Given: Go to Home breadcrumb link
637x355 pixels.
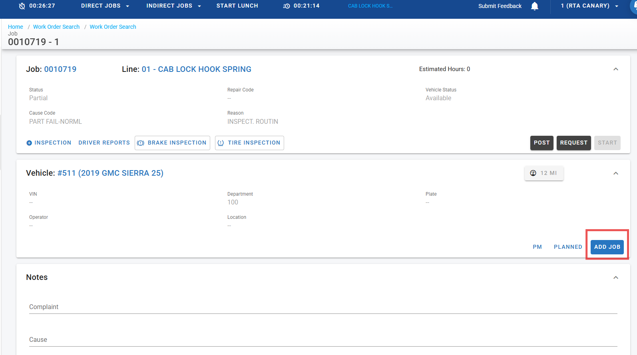Looking at the screenshot, I should 16,27.
